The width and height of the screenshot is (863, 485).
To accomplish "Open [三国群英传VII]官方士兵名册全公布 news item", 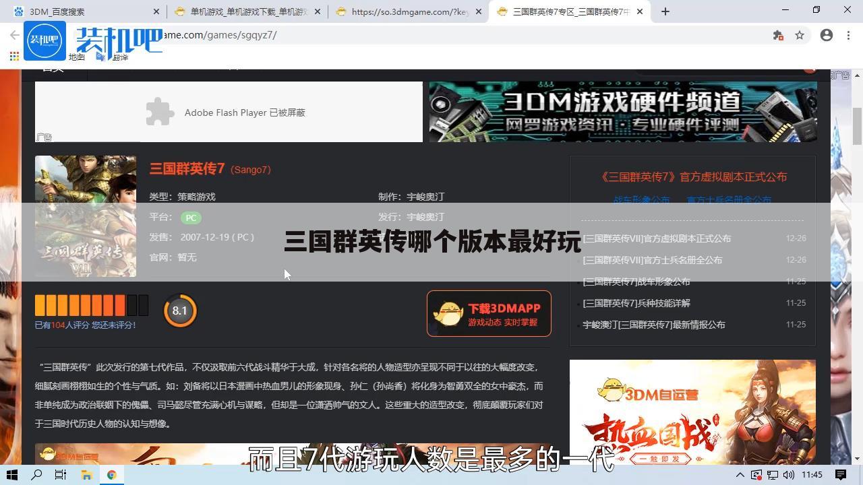I will (x=652, y=260).
